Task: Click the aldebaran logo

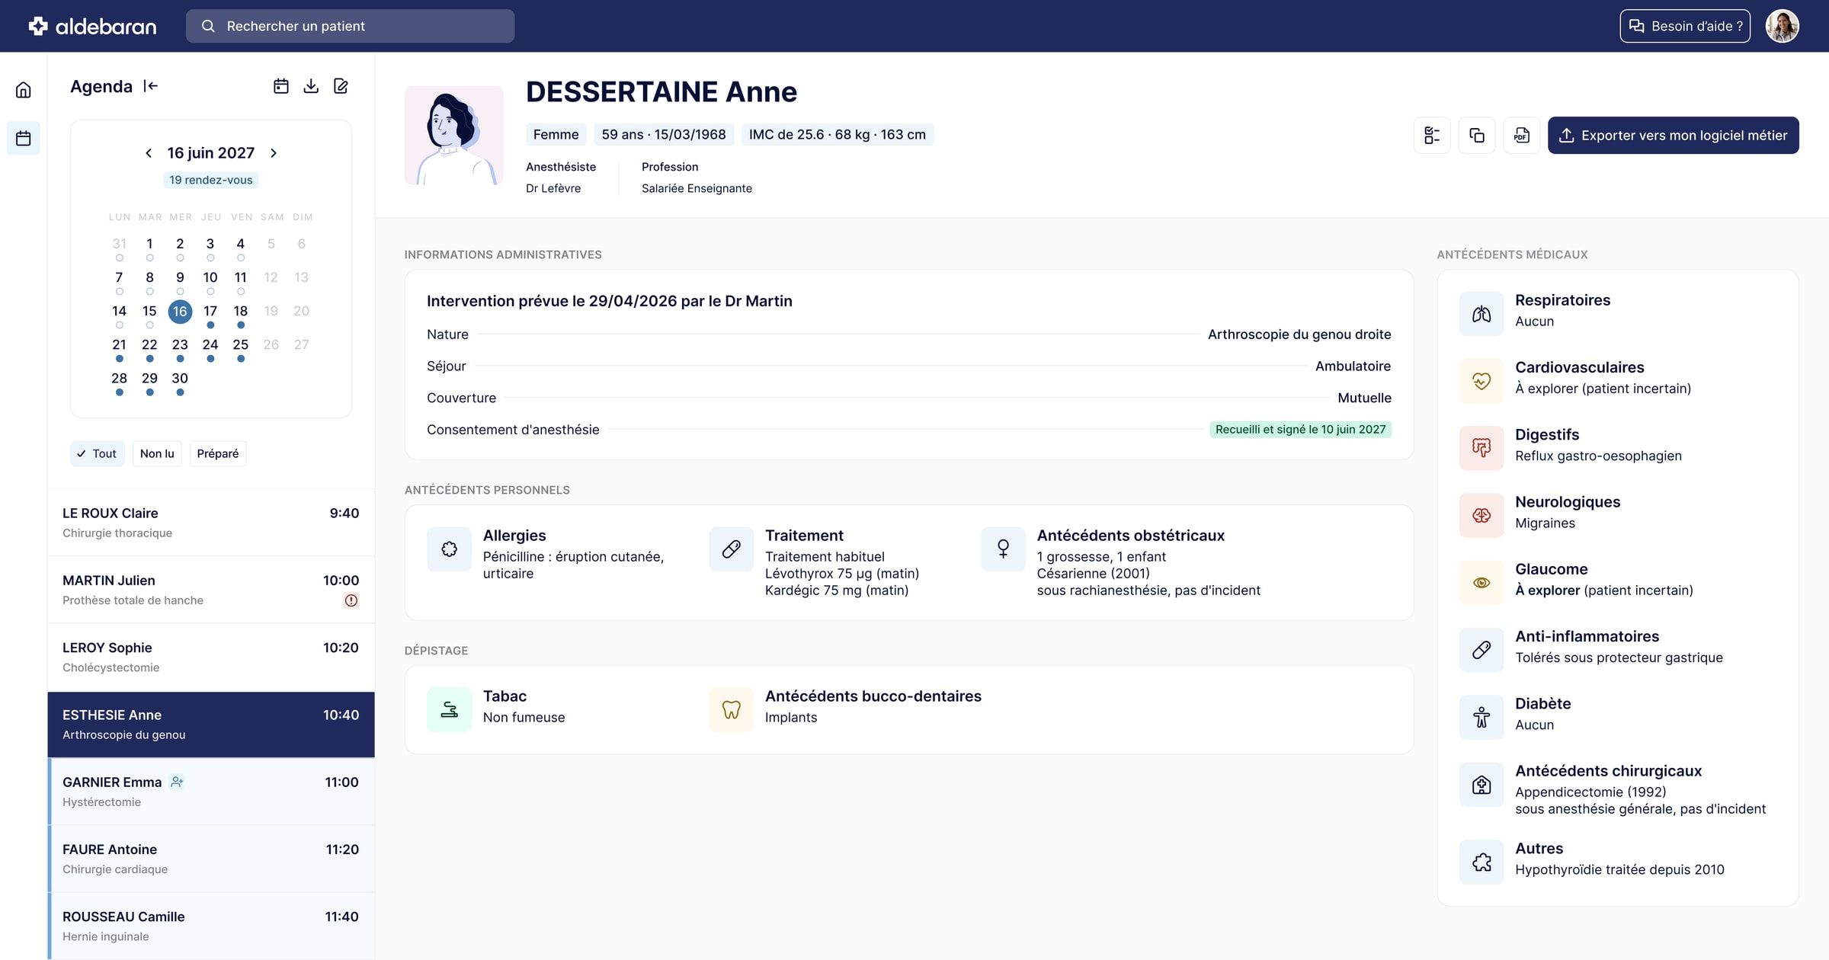Action: click(92, 27)
